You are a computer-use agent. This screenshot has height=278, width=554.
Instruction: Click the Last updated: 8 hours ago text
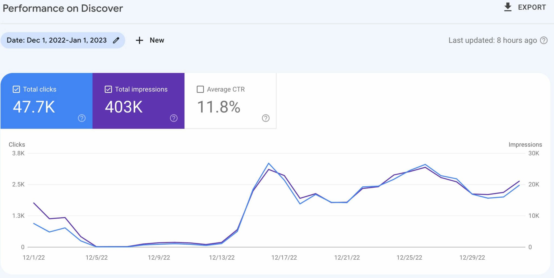492,40
